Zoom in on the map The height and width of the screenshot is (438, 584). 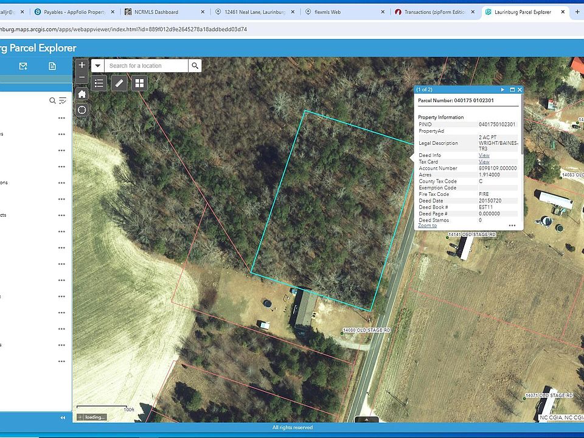coord(82,65)
